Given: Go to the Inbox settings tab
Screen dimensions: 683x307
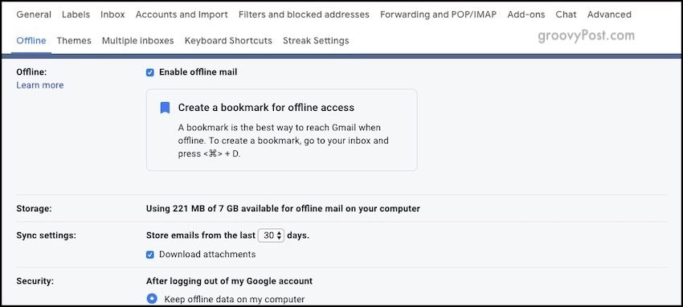Looking at the screenshot, I should pos(112,14).
